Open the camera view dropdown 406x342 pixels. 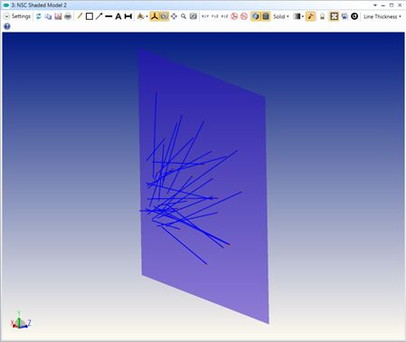pos(142,16)
